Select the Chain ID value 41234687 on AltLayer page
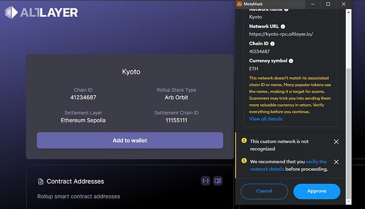The height and width of the screenshot is (209, 365). tap(83, 98)
